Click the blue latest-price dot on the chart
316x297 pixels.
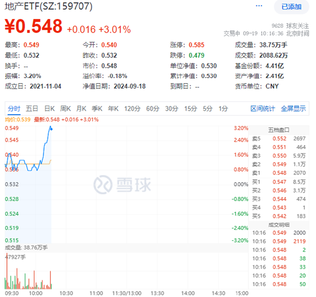pos(51,129)
